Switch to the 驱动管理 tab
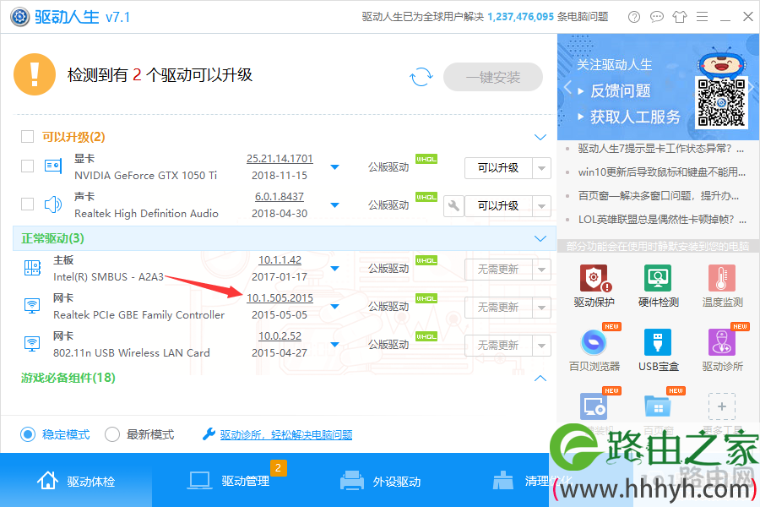 click(x=229, y=481)
